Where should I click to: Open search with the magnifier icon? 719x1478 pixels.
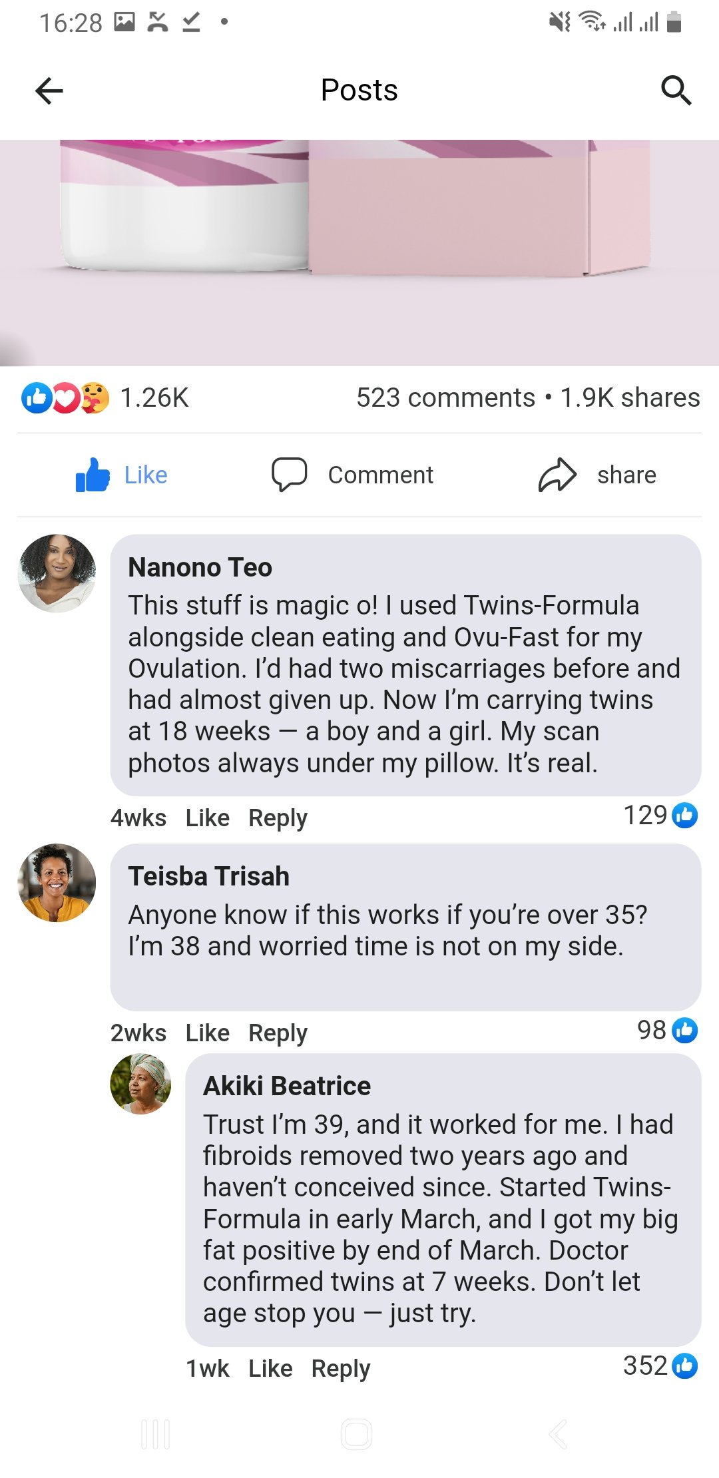pos(676,91)
